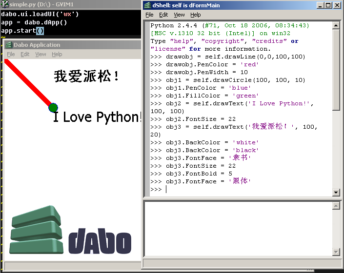Image resolution: width=344 pixels, height=273 pixels.
Task: Open the View menu in dShell
Action: [179, 15]
